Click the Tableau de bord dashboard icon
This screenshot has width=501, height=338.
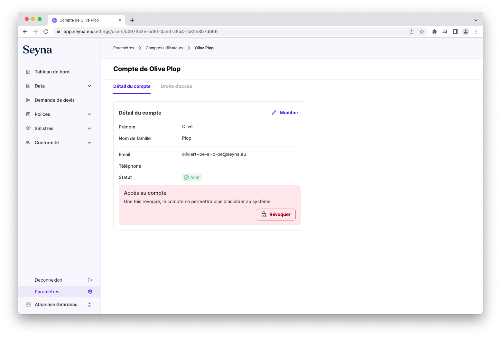(28, 72)
